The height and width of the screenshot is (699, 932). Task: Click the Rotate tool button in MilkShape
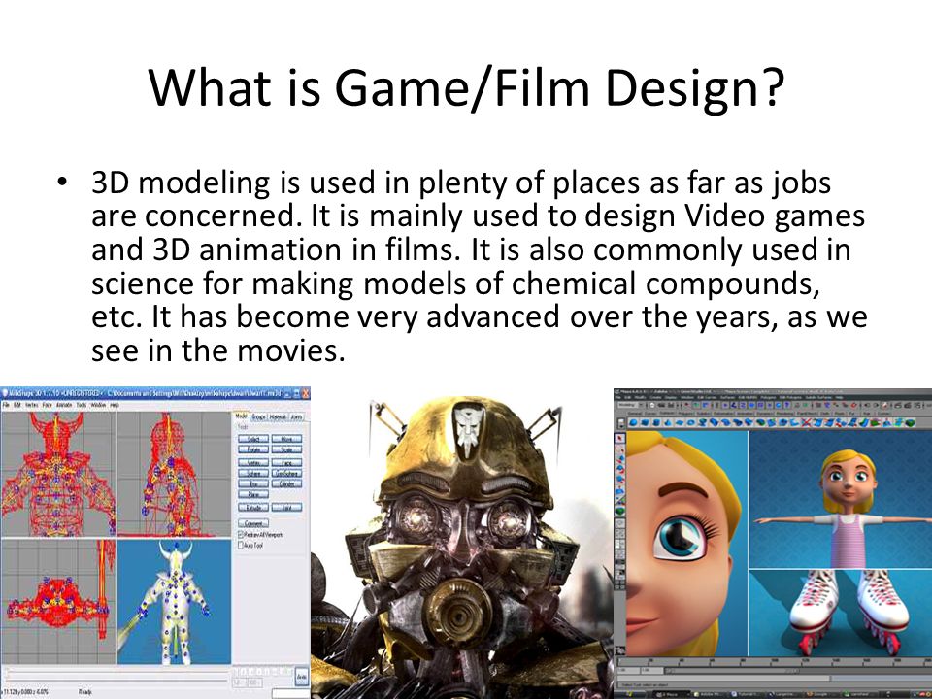tap(253, 449)
